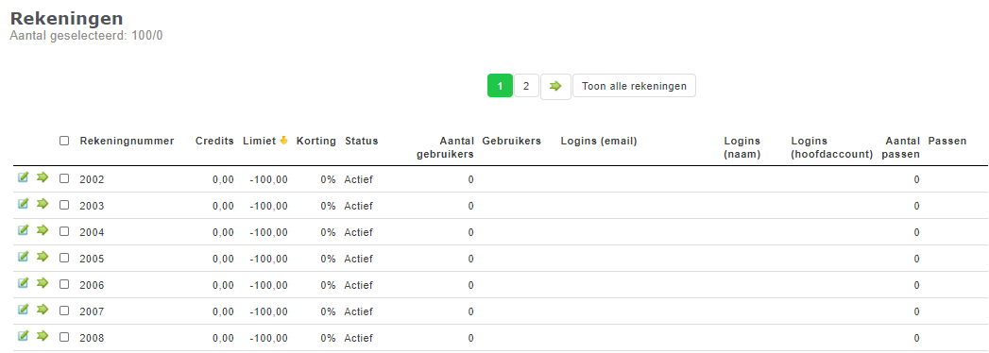The width and height of the screenshot is (989, 353).
Task: Sort table by Credits header
Action: tap(214, 142)
